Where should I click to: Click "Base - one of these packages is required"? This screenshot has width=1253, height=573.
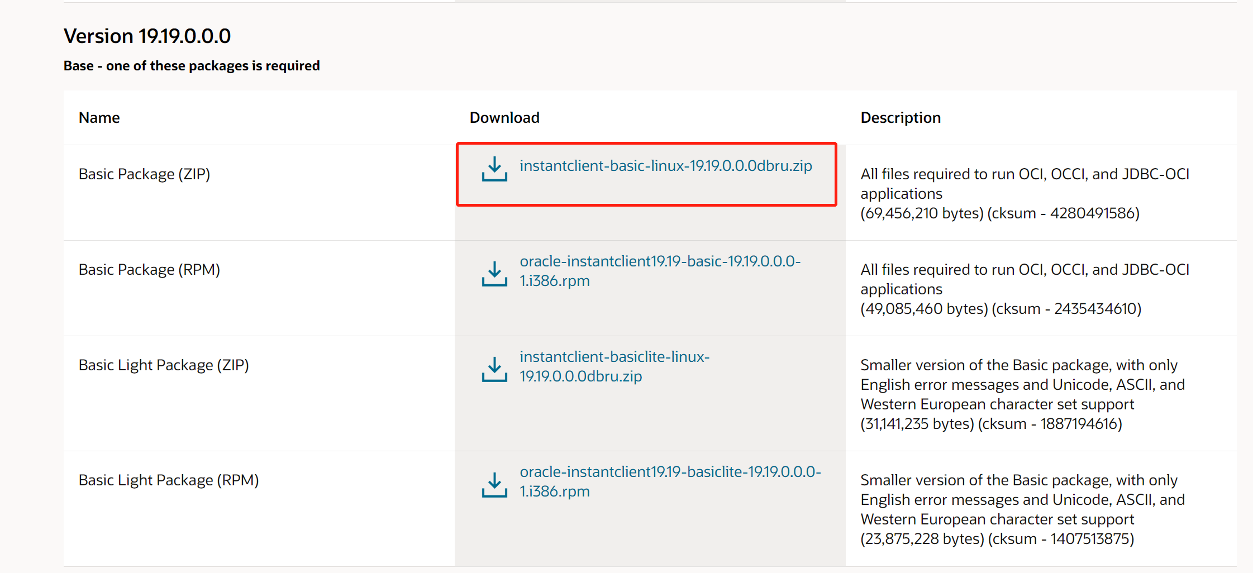tap(192, 66)
